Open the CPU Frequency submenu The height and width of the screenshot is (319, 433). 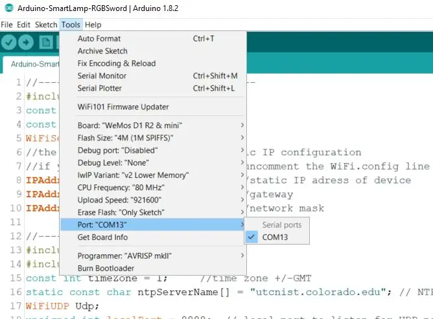coord(152,188)
